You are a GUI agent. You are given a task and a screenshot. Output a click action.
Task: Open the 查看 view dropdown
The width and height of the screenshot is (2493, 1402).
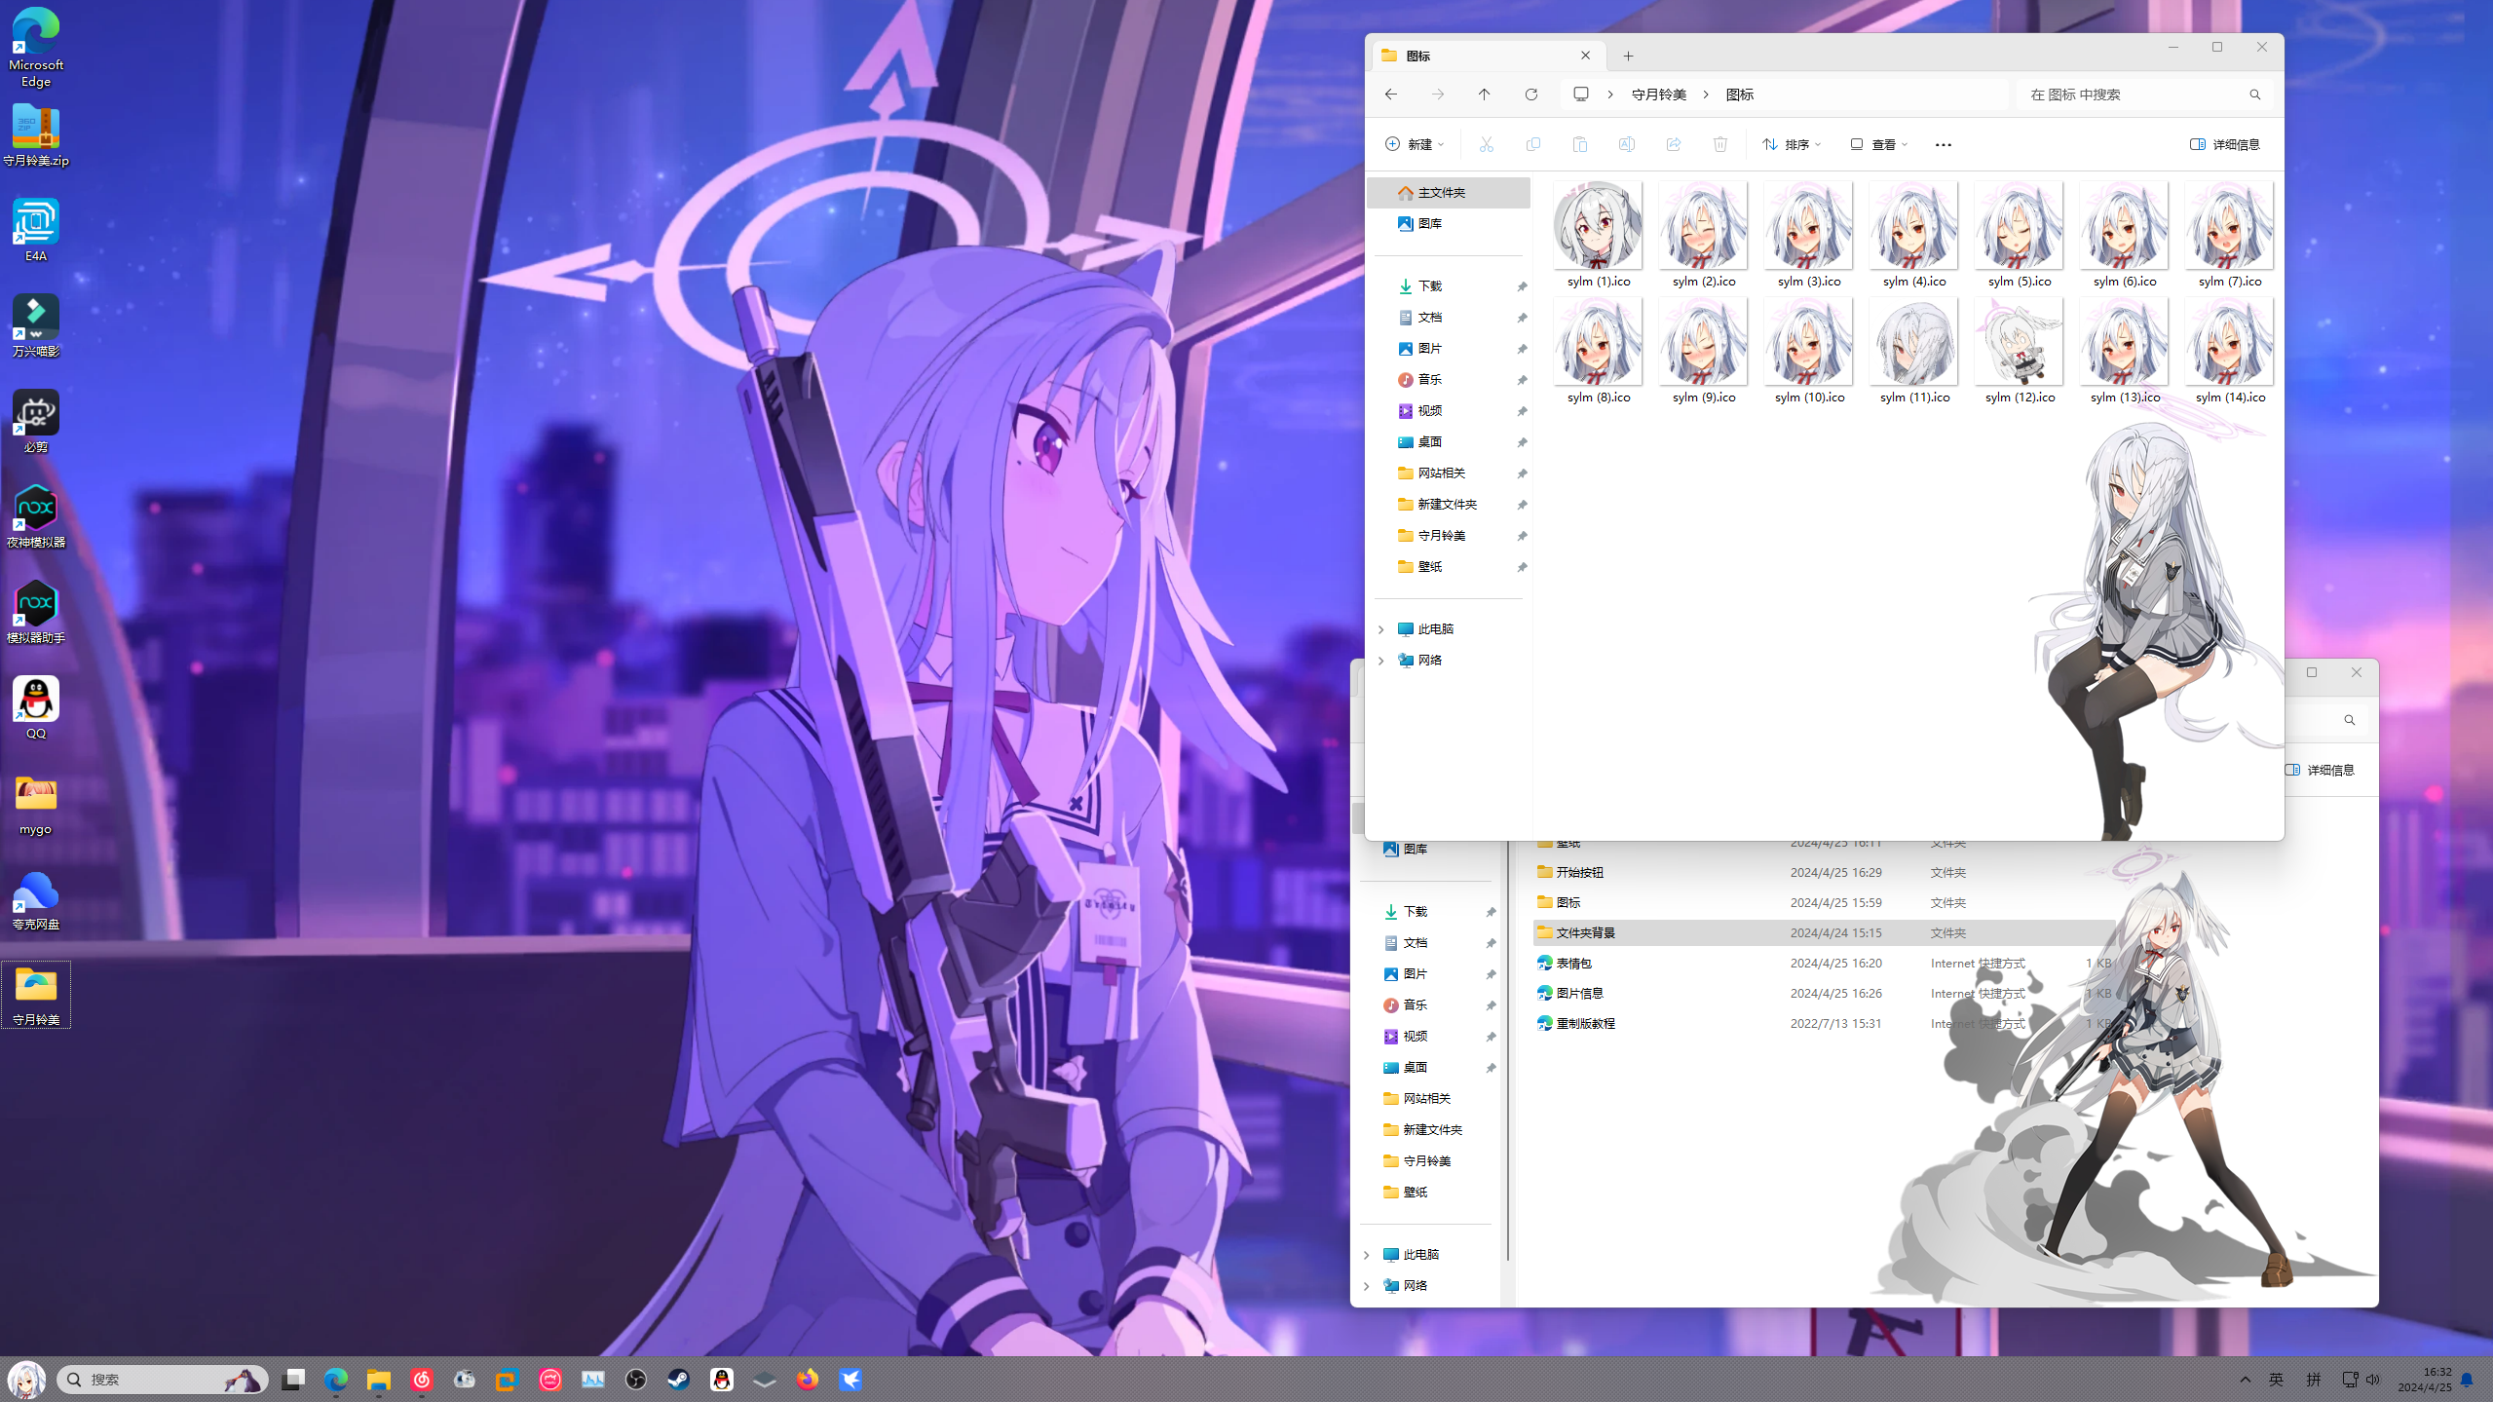pos(1878,144)
